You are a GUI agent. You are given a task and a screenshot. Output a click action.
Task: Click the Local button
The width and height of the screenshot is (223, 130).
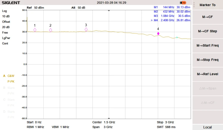tap(208, 127)
